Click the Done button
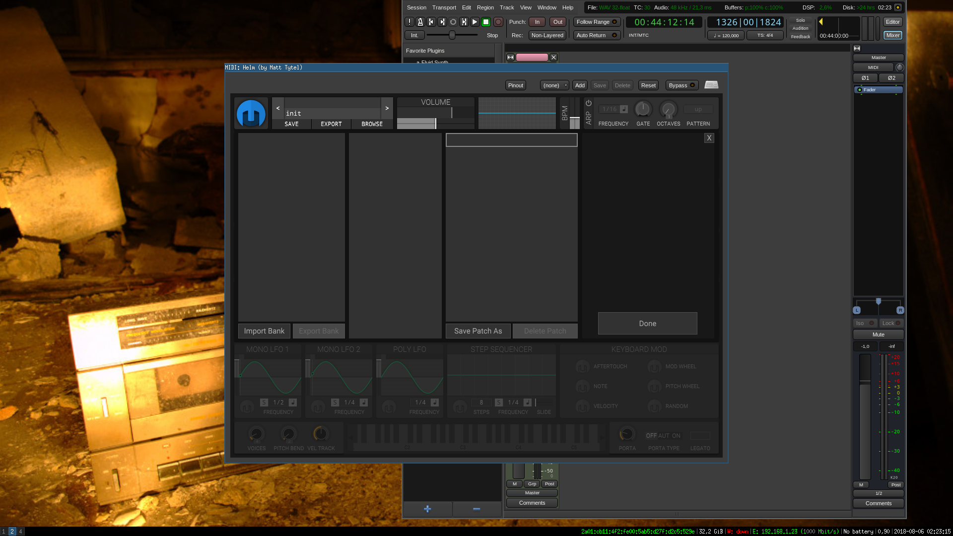953x536 pixels. pyautogui.click(x=647, y=323)
